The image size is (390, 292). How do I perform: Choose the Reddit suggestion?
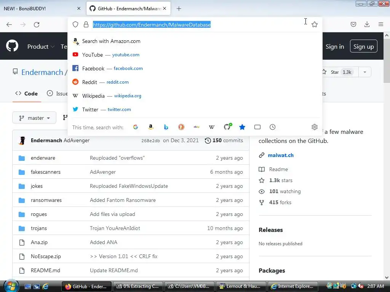[195, 82]
